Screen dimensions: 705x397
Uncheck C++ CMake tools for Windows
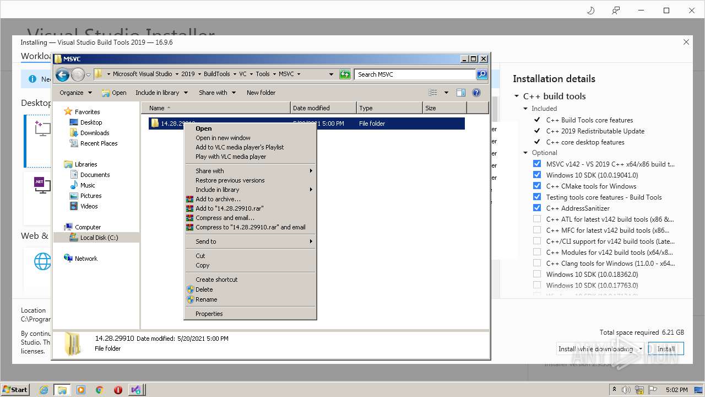(x=537, y=186)
